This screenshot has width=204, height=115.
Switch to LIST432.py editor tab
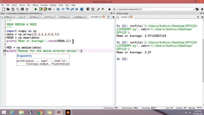63,17
